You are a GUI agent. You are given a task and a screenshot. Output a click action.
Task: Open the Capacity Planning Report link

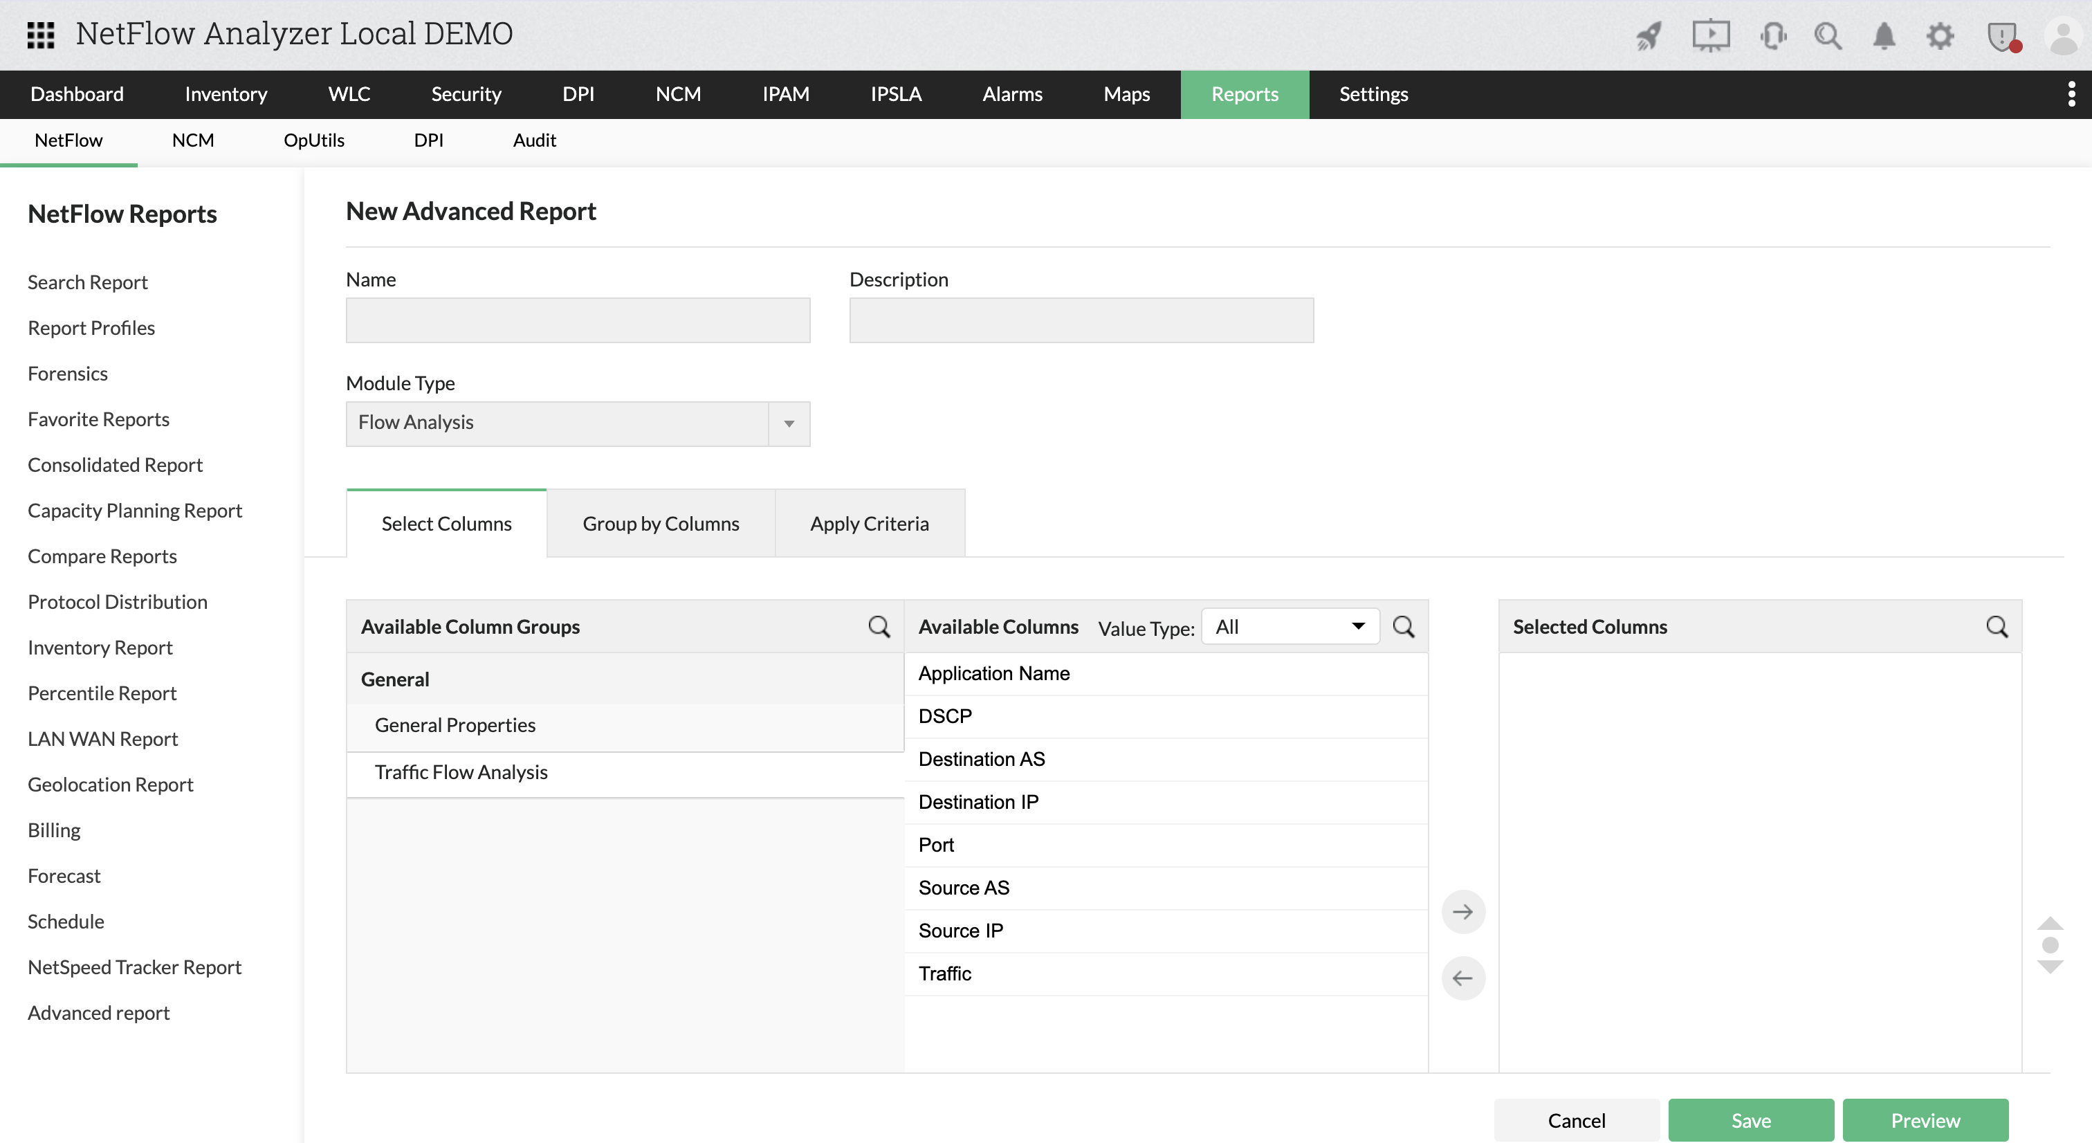click(135, 510)
